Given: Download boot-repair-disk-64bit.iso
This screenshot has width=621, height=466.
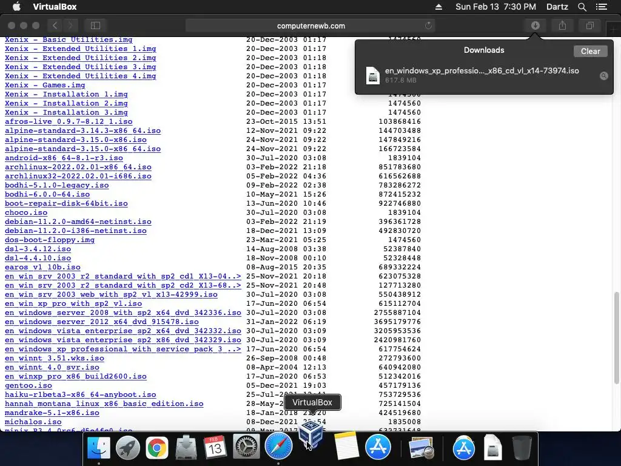Looking at the screenshot, I should 66,204.
